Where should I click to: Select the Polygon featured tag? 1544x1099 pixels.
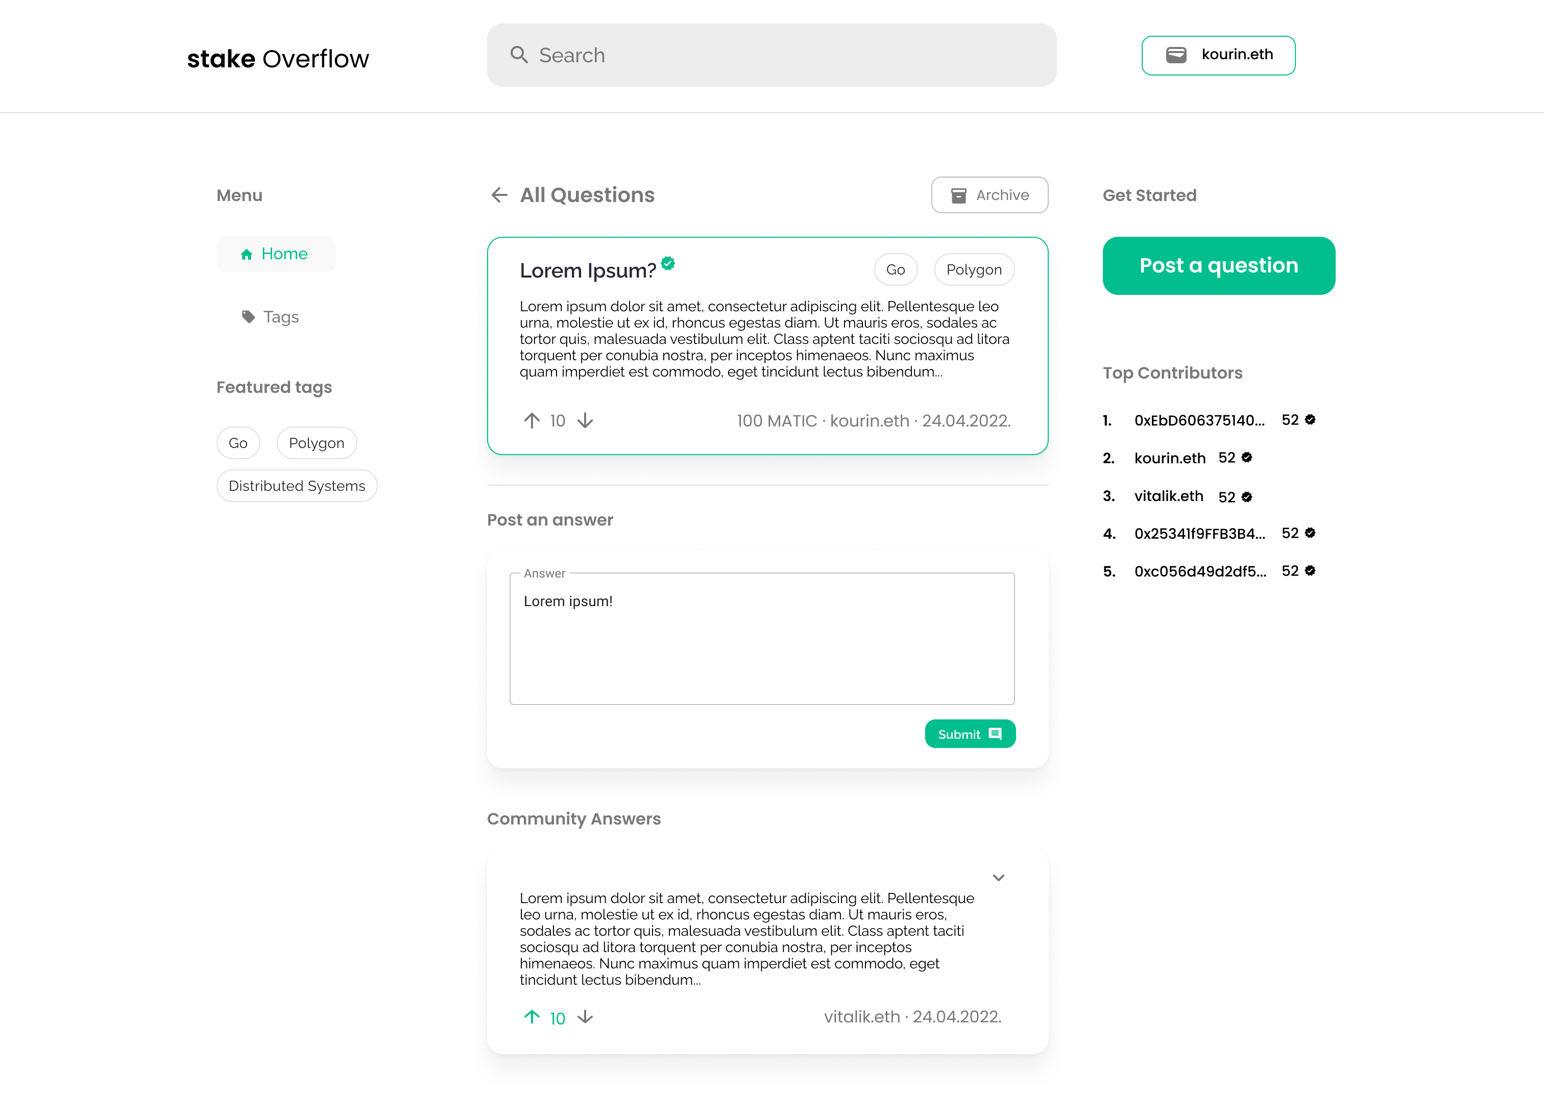pos(316,442)
